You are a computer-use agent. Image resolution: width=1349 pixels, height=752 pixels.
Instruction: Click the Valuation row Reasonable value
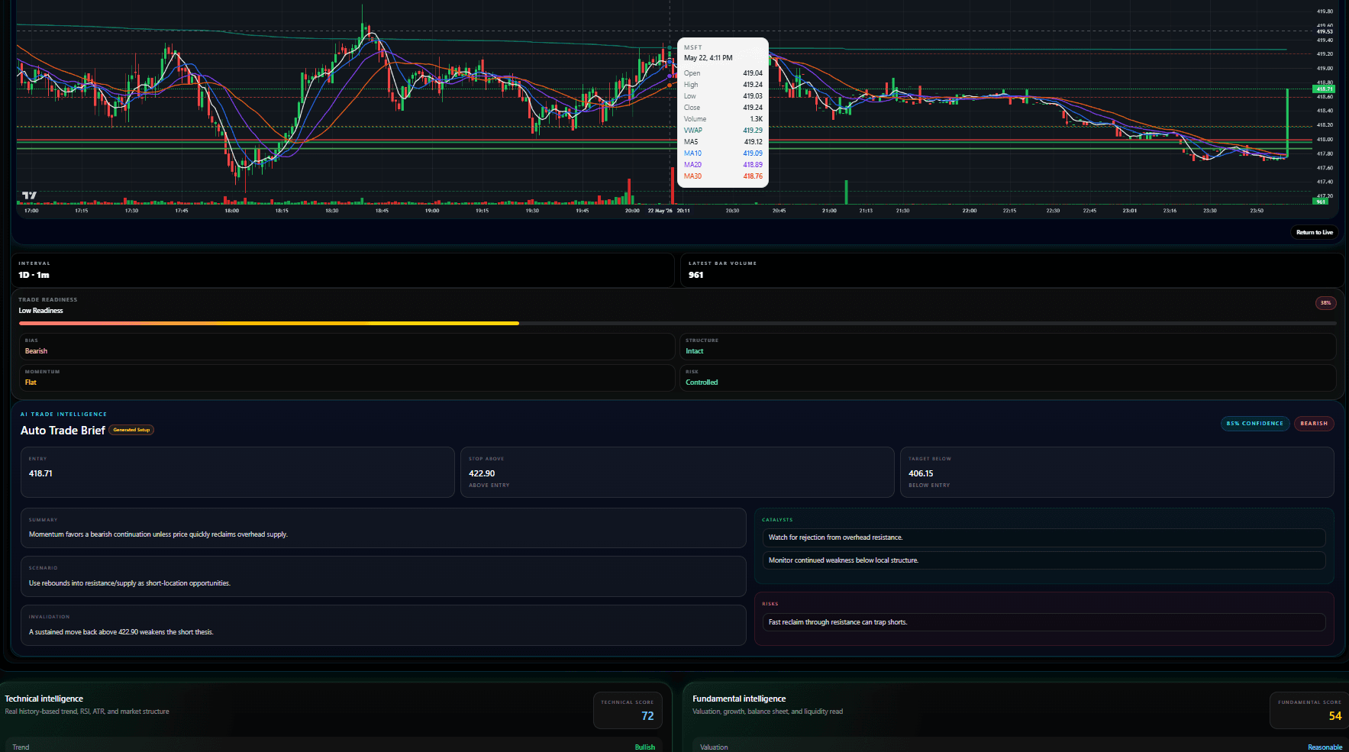click(1325, 747)
